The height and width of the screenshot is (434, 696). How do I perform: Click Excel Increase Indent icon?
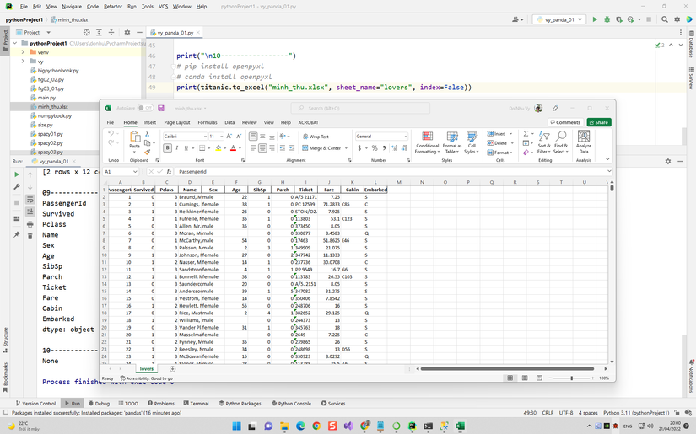[292, 148]
